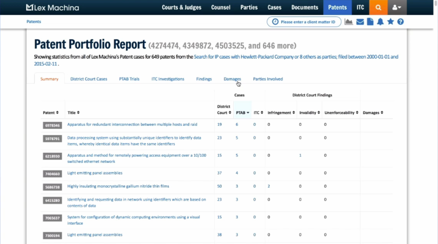The height and width of the screenshot is (244, 438).
Task: Click the document export icon
Action: click(x=370, y=22)
